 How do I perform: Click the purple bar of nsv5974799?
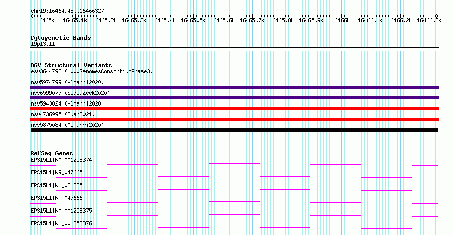235,87
